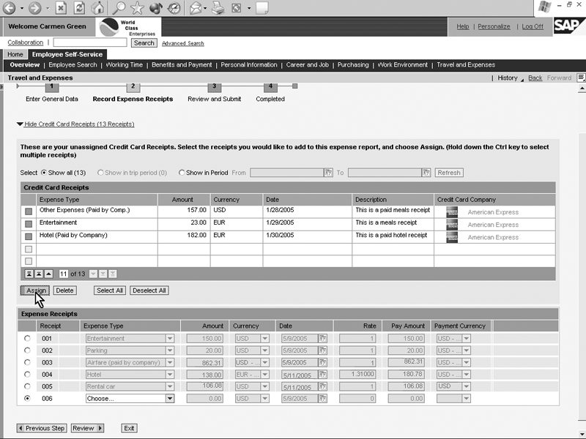The width and height of the screenshot is (586, 439).
Task: Collapse Hide Credit Card Receipts section
Action: tap(75, 124)
